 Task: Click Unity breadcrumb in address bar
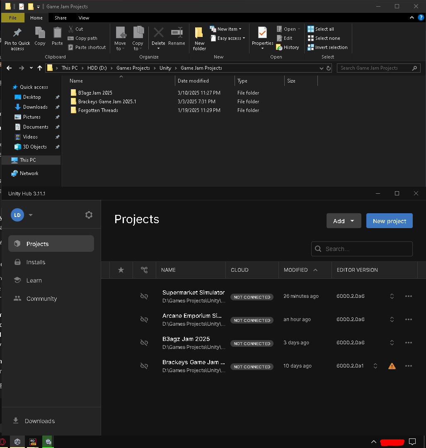[165, 68]
